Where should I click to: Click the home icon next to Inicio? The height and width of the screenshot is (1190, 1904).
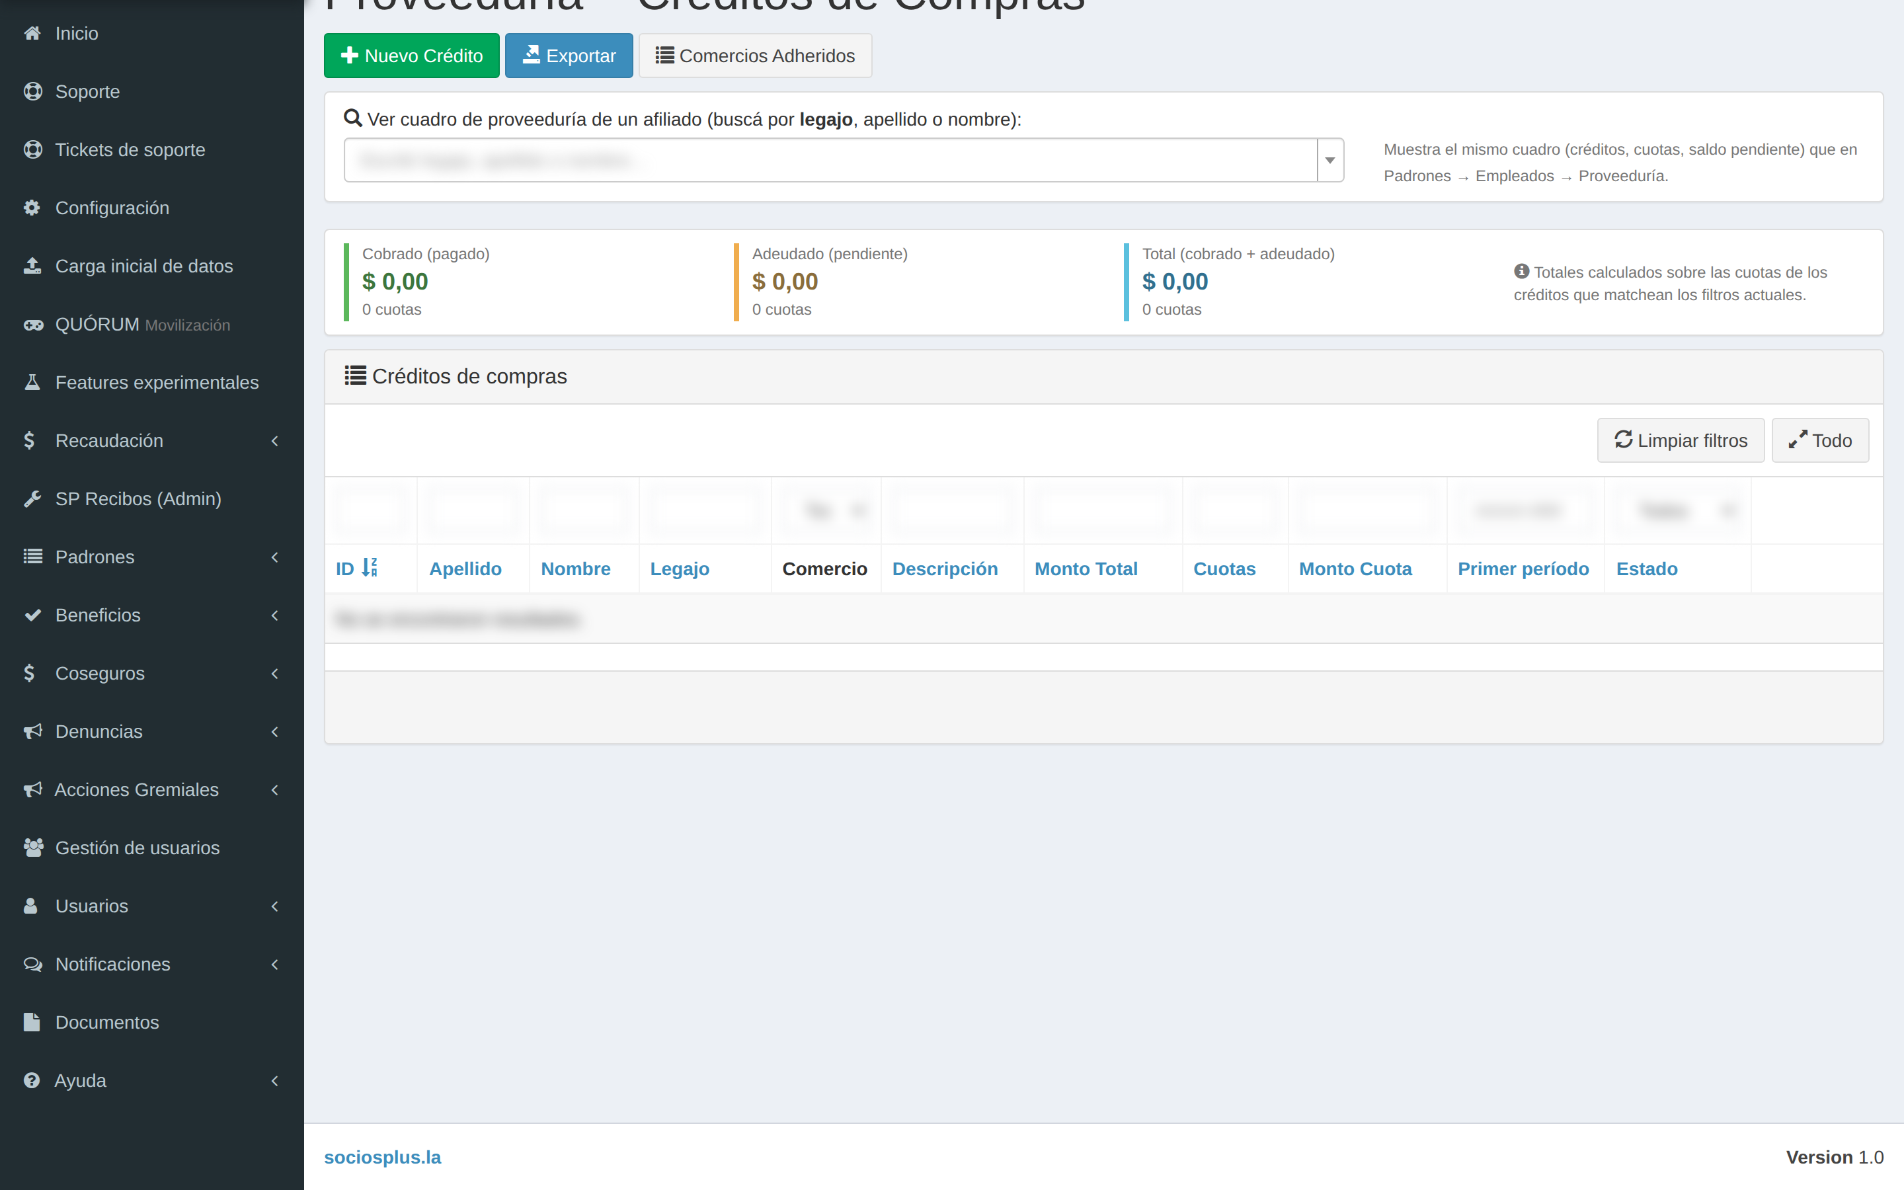click(x=32, y=33)
